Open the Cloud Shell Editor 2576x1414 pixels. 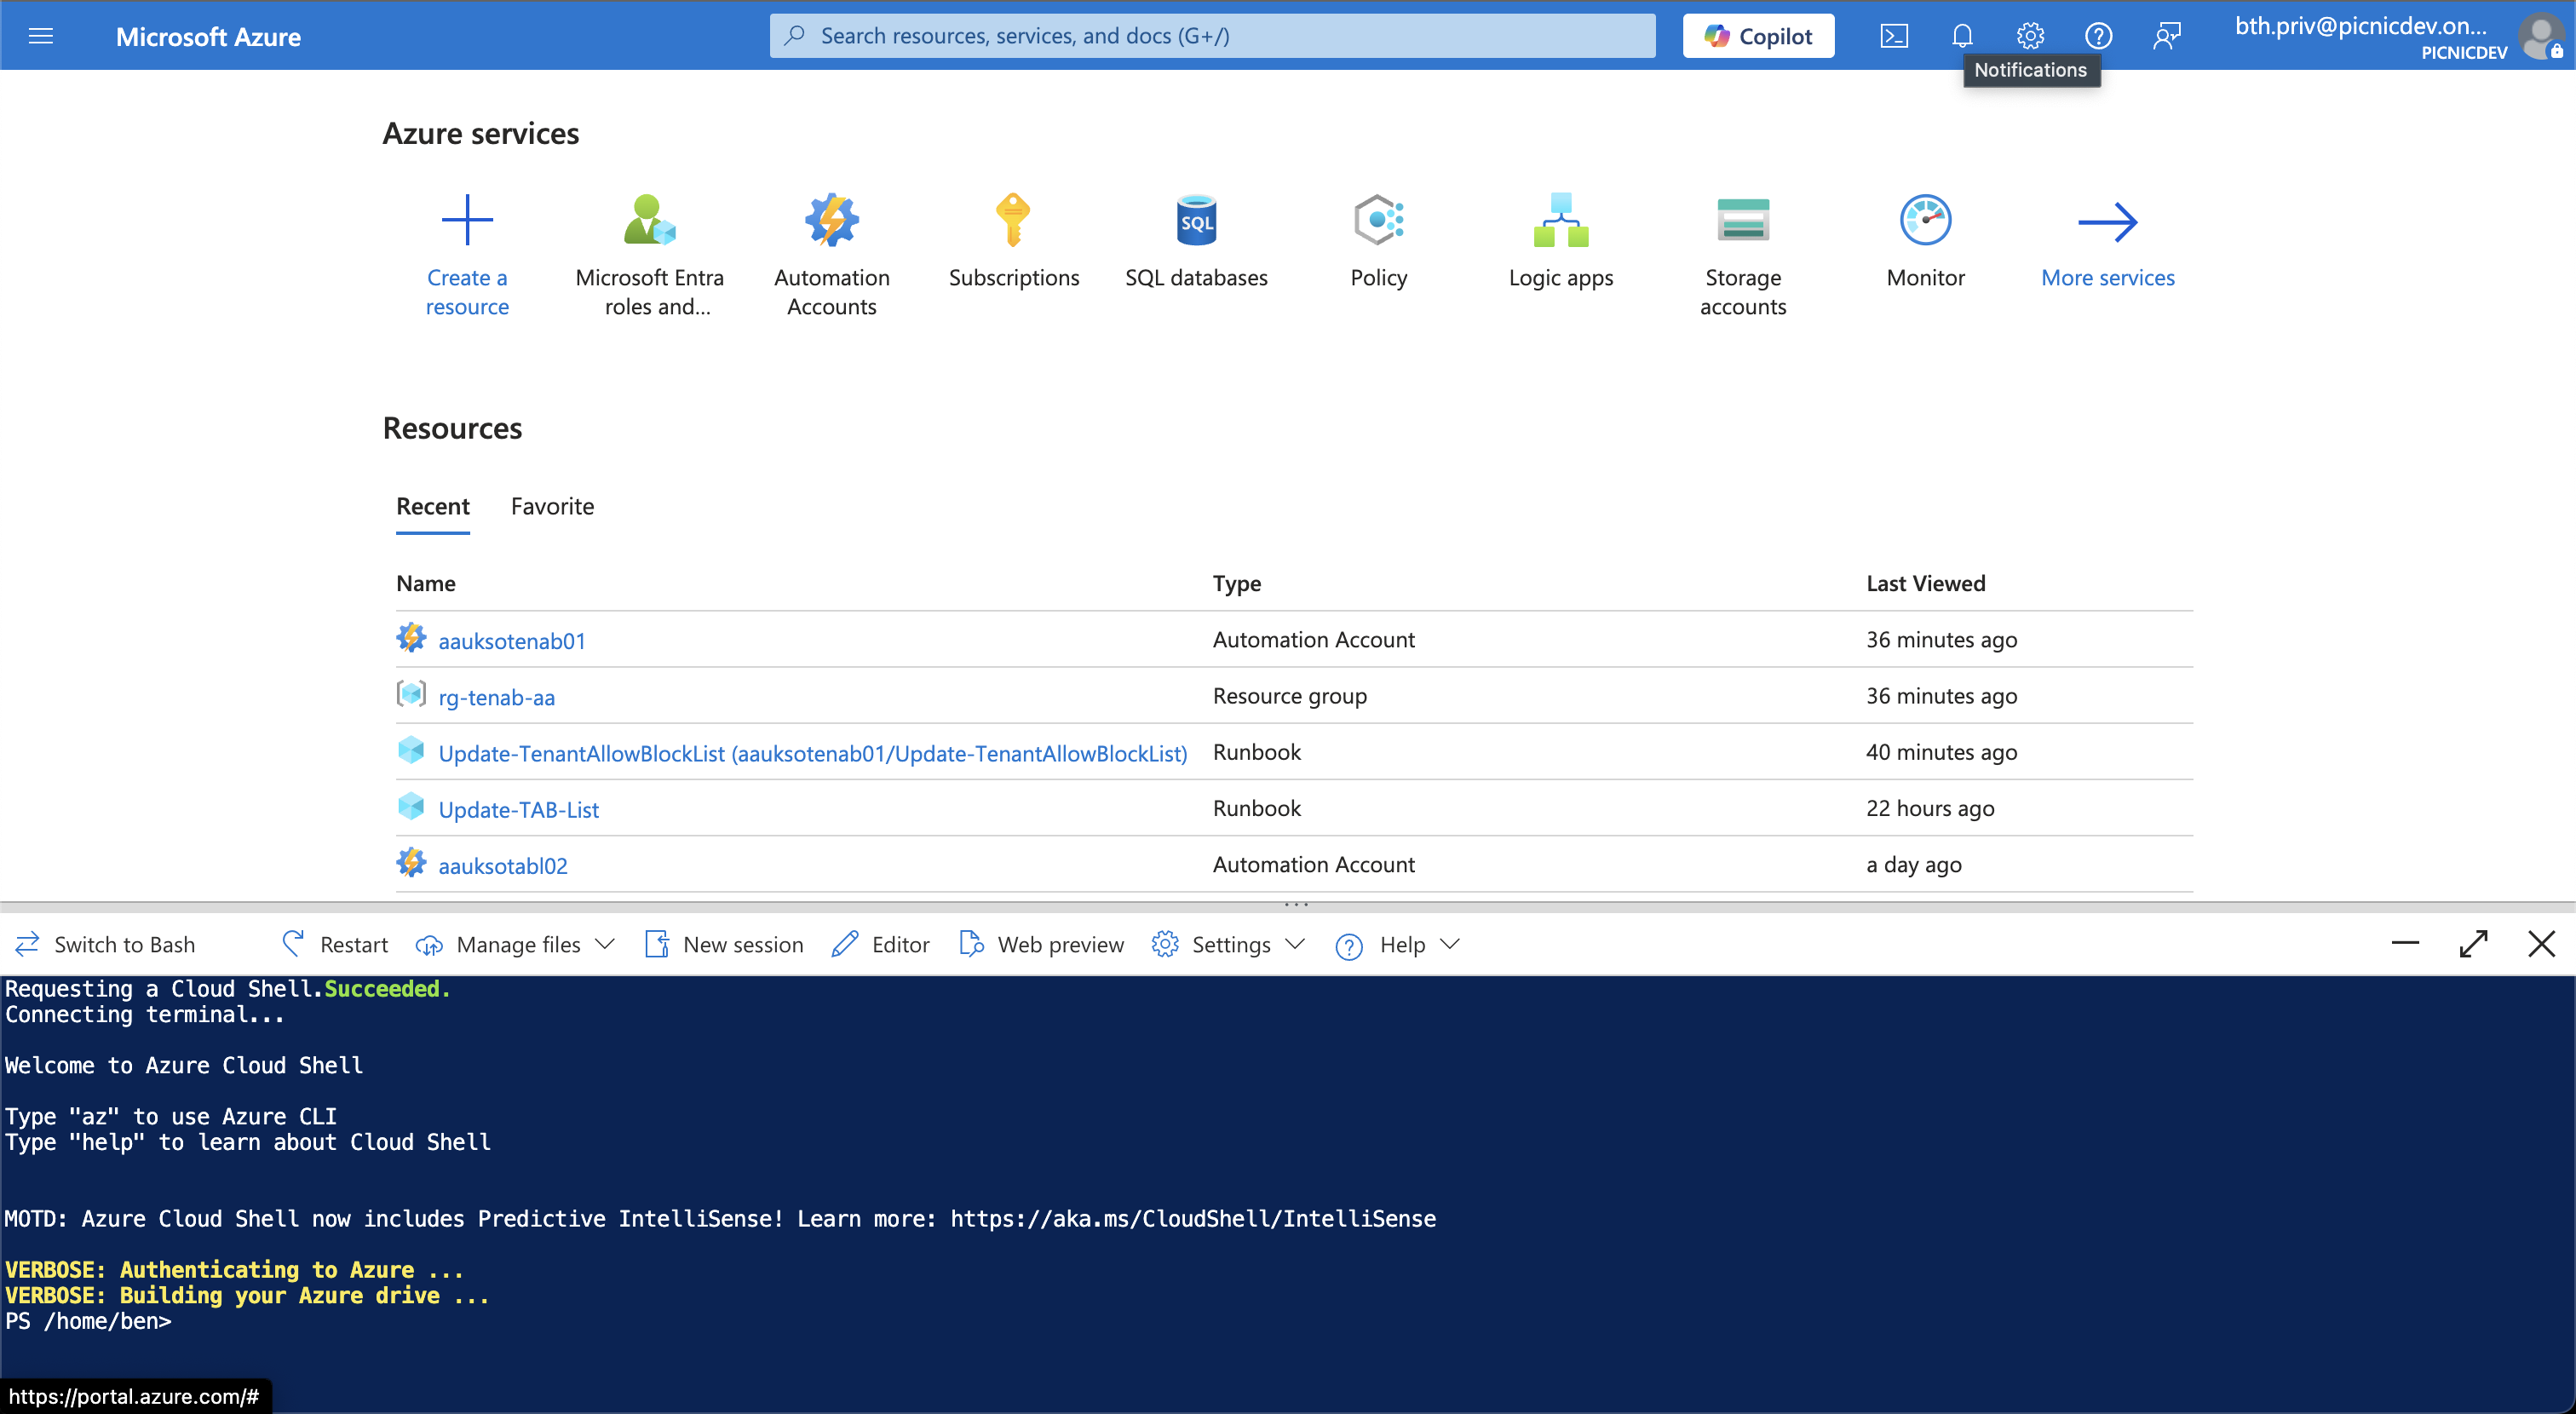coord(881,944)
